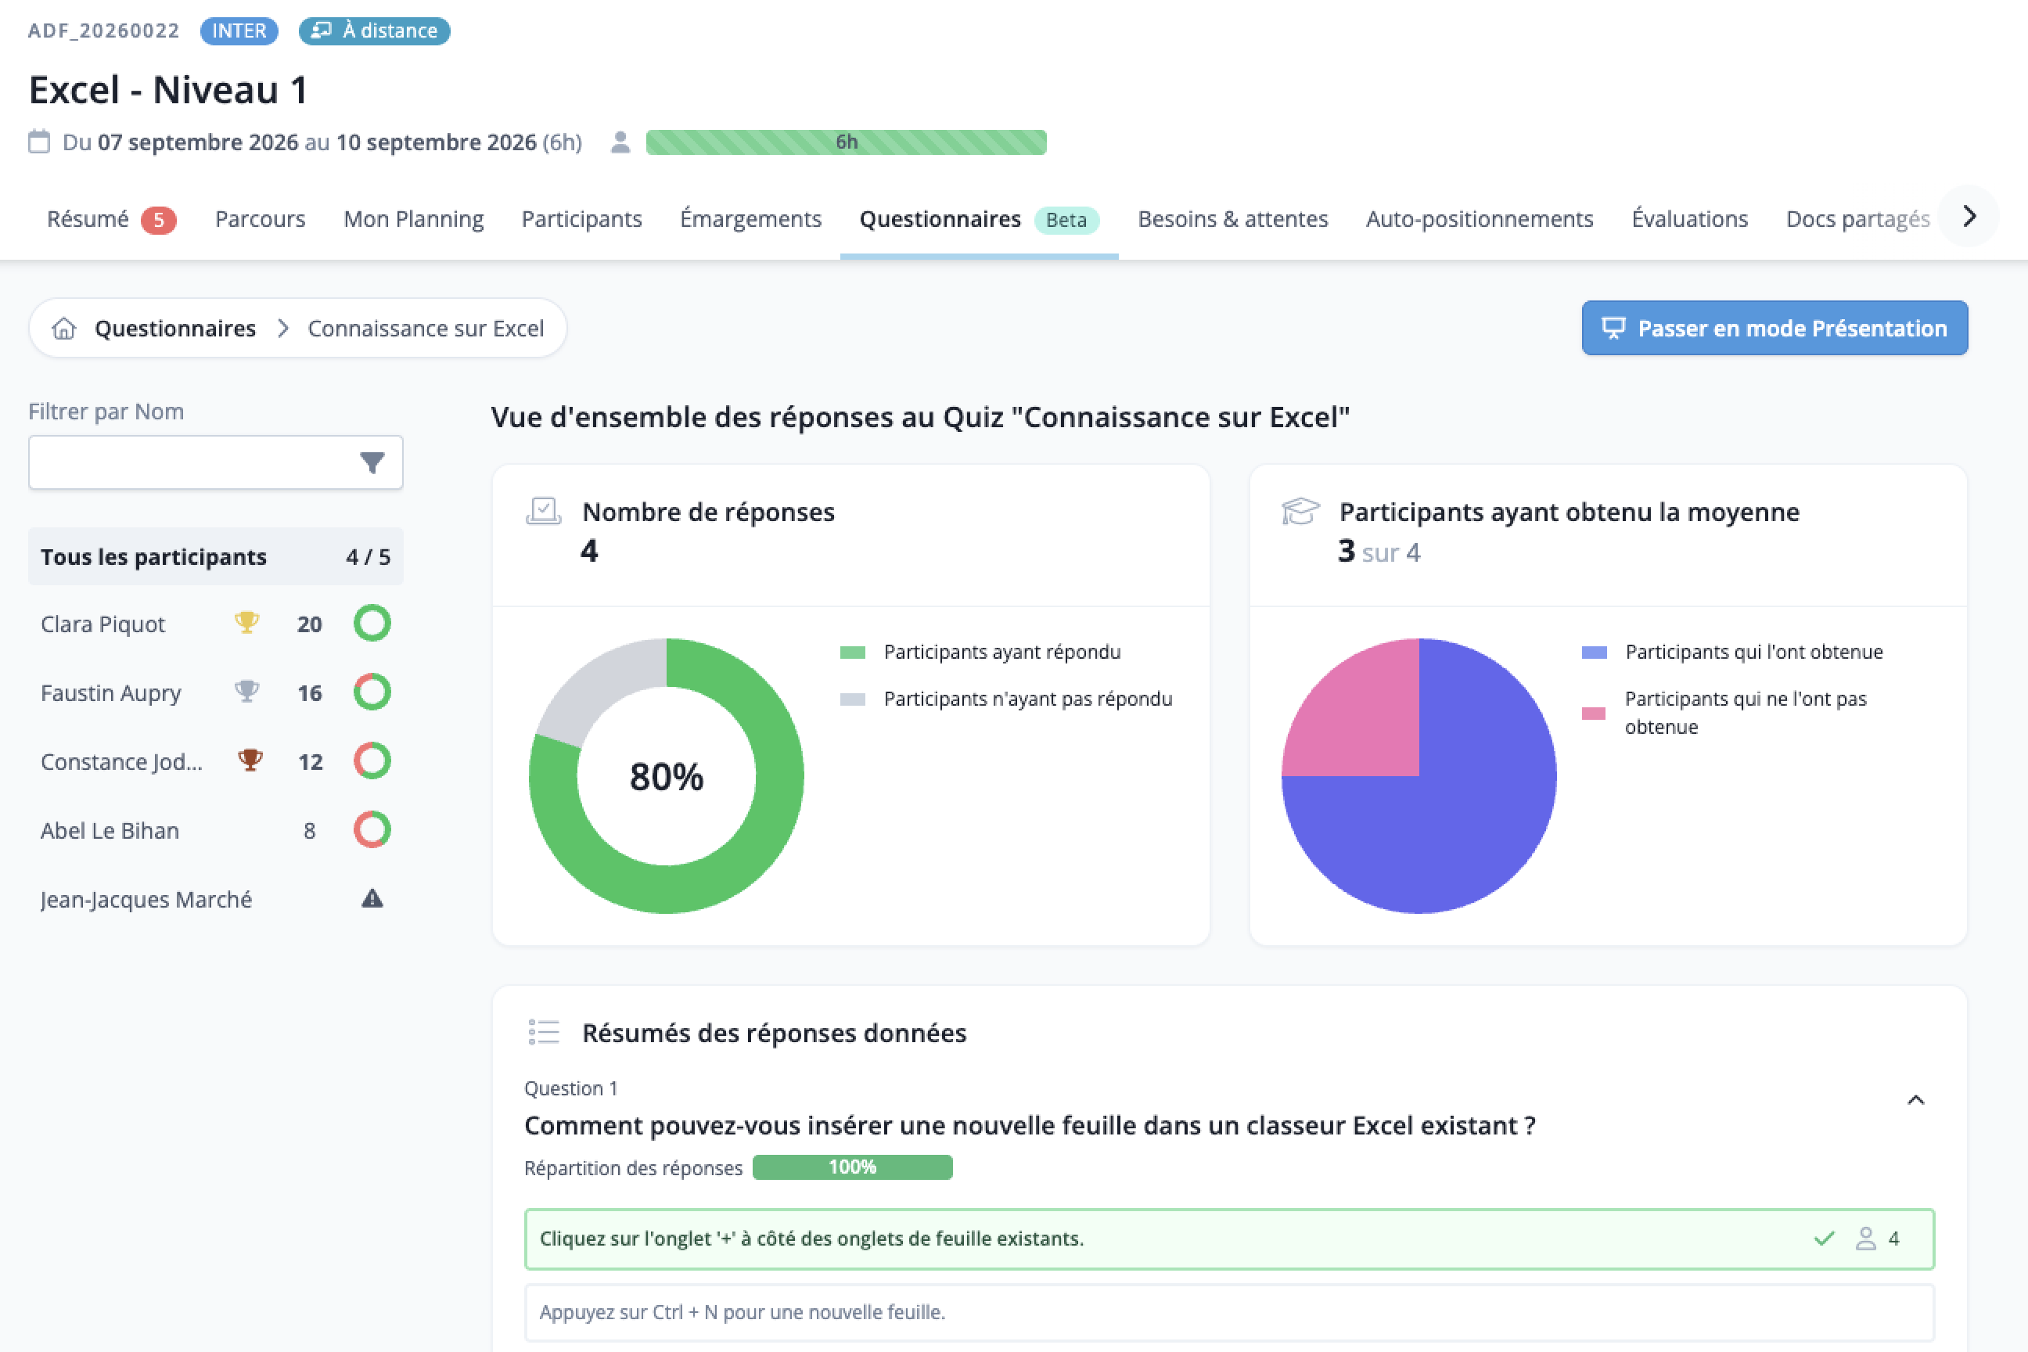Show more tabs with right arrow

[x=1969, y=217]
